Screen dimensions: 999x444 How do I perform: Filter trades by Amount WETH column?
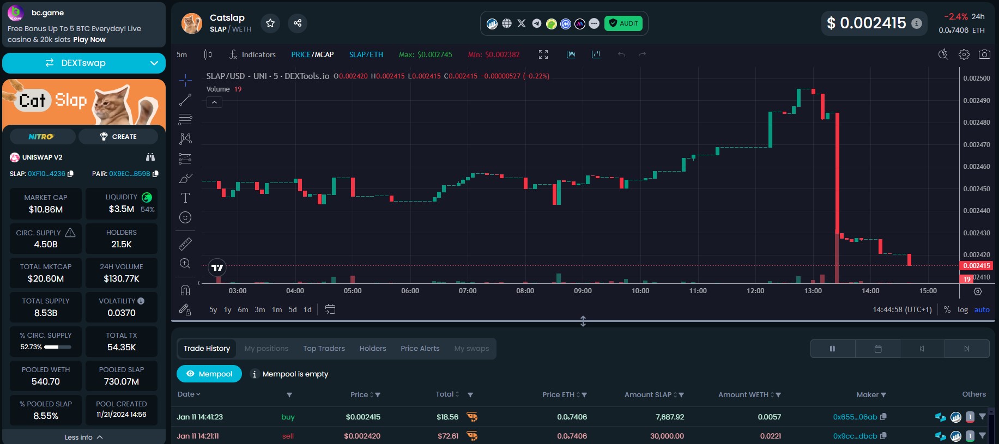(x=778, y=395)
